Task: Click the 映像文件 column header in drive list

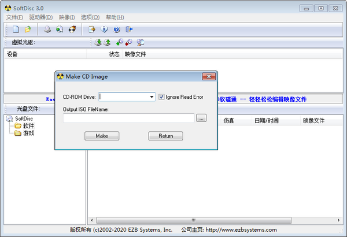Action: pyautogui.click(x=232, y=54)
